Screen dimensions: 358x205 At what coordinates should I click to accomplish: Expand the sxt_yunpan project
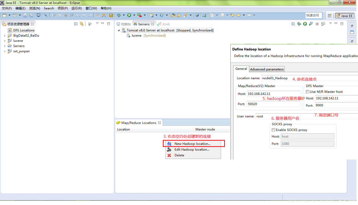[x=5, y=51]
